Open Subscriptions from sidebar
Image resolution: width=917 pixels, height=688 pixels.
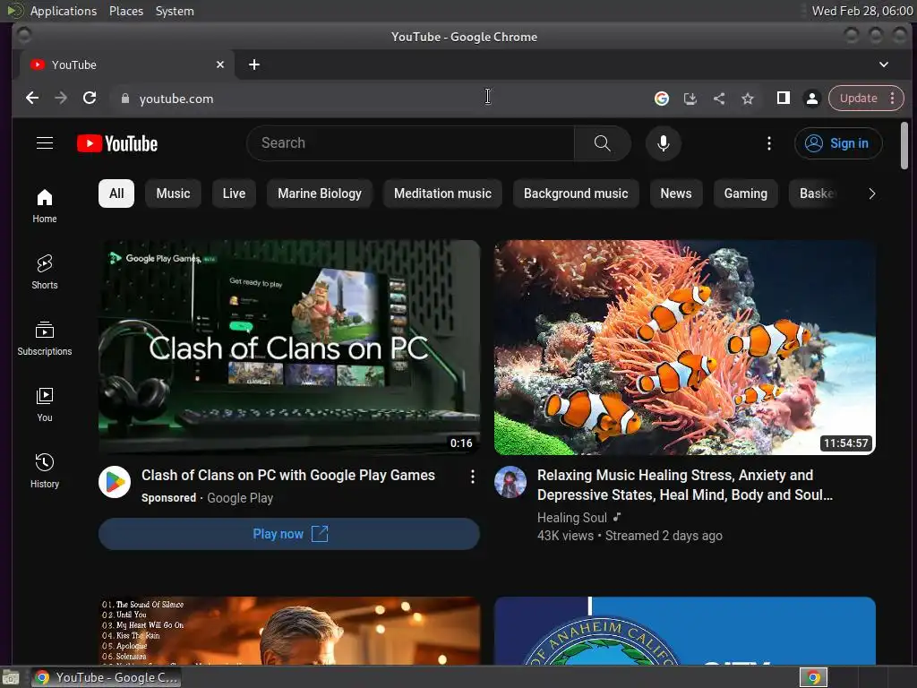coord(45,339)
